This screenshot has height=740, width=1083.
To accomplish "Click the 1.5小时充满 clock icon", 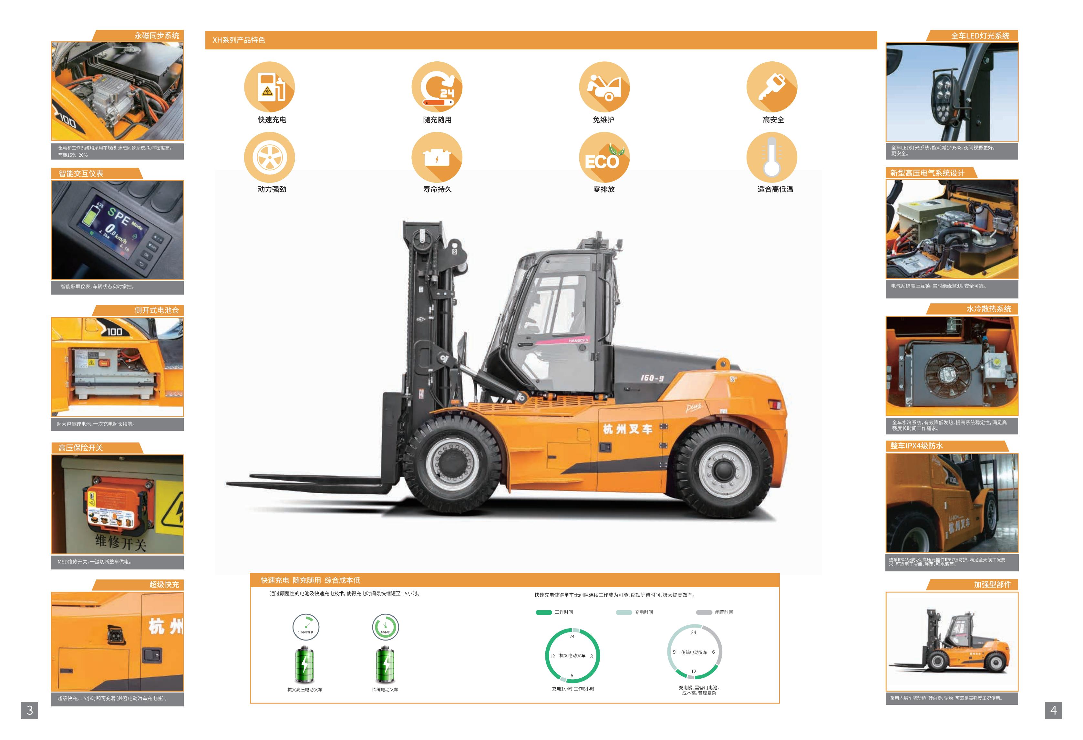I will tap(306, 627).
